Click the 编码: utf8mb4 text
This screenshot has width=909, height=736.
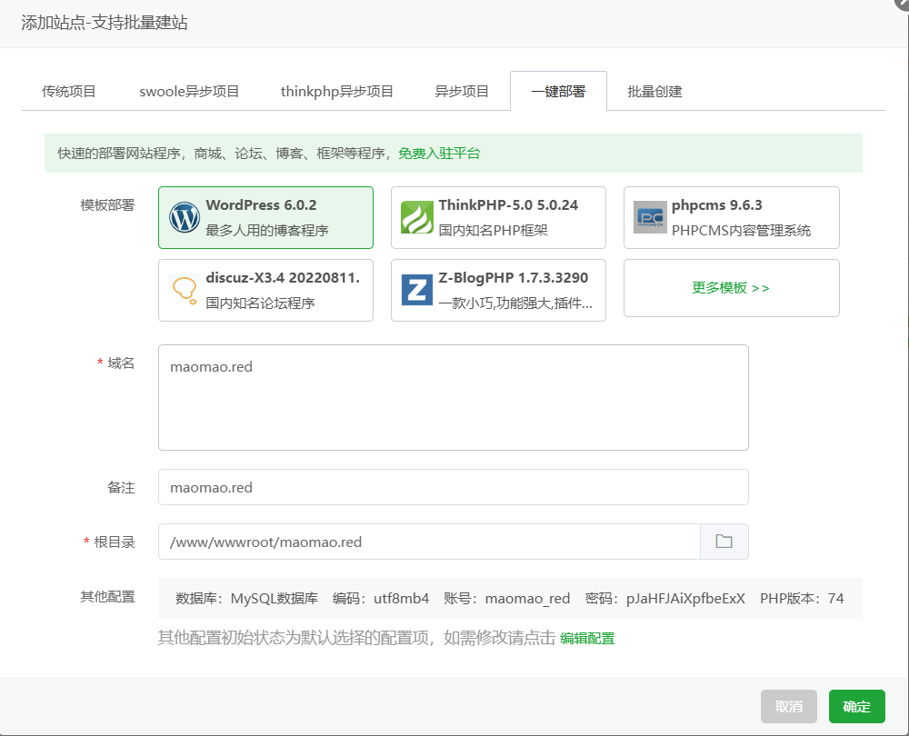point(381,599)
